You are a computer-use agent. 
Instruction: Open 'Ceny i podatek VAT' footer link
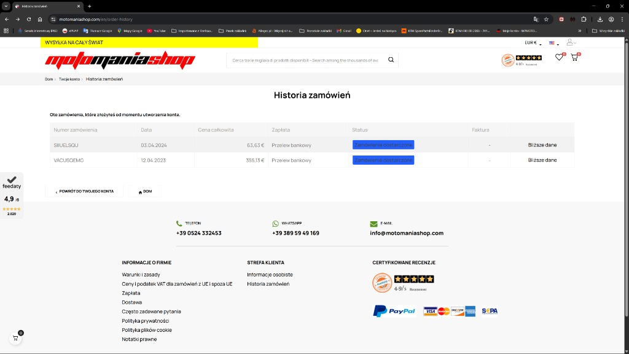click(x=177, y=284)
